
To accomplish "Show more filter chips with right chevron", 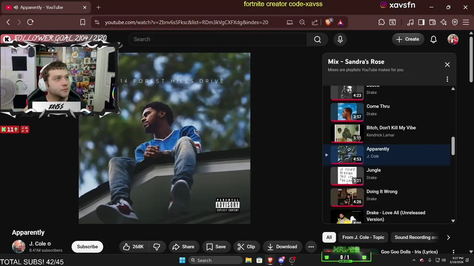I will tap(448, 237).
